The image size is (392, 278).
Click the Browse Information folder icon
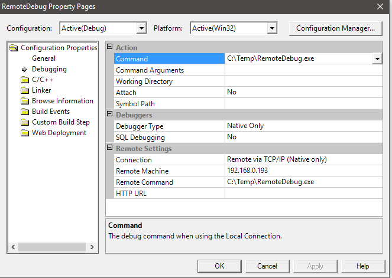coord(25,101)
